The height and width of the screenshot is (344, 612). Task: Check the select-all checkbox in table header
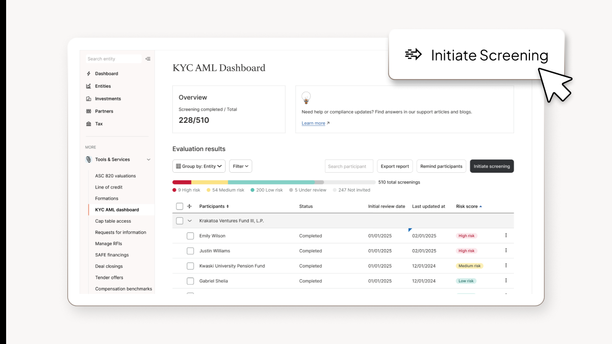point(178,206)
